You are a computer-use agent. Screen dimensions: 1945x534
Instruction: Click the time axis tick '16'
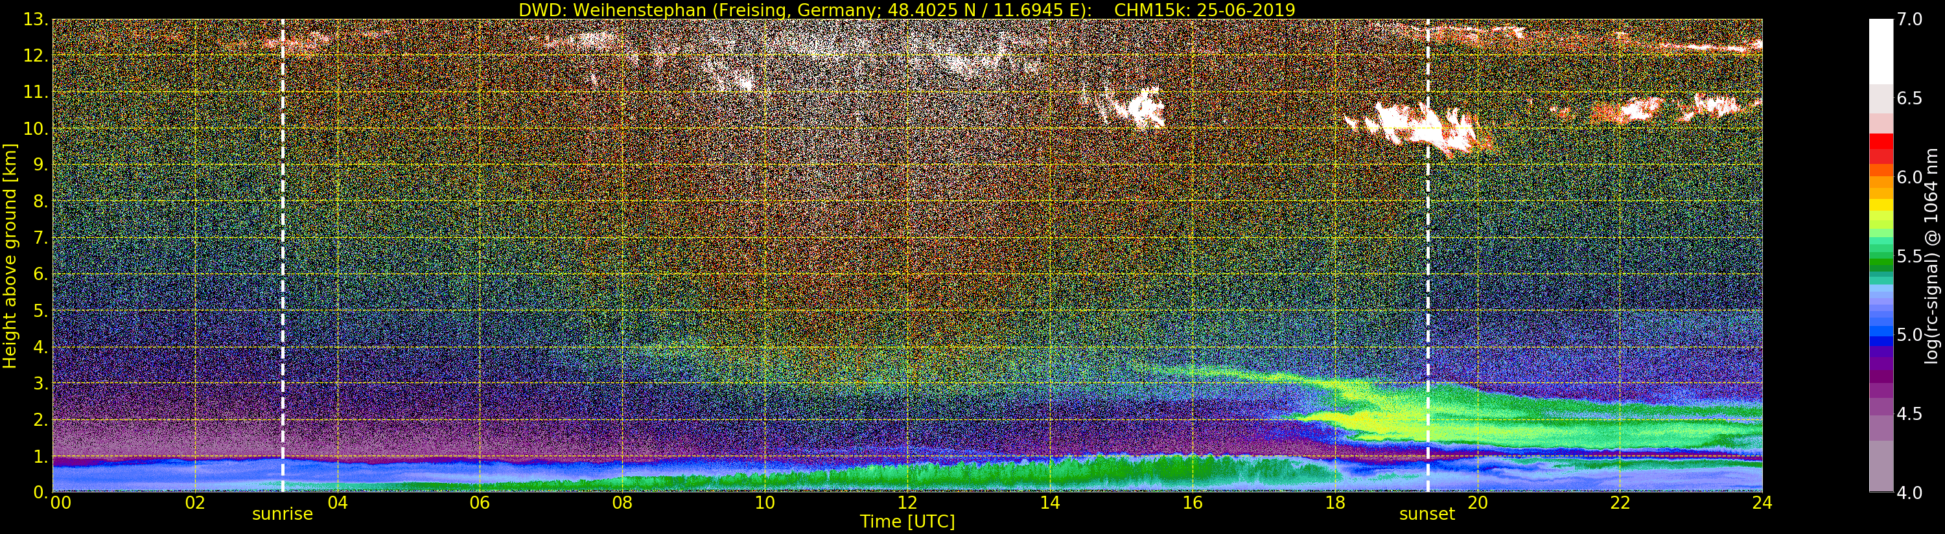1193,502
